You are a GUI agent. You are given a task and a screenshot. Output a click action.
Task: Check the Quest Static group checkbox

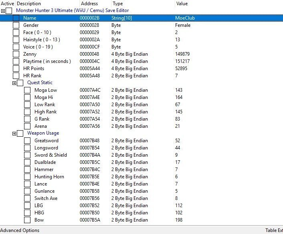click(x=20, y=83)
